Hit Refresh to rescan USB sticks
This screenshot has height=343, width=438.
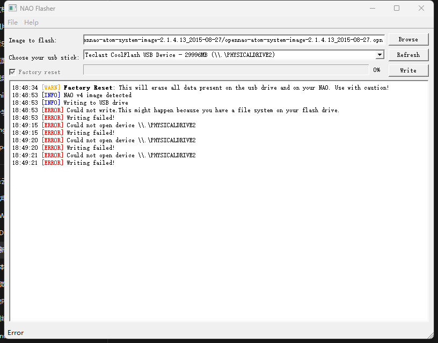coord(408,55)
